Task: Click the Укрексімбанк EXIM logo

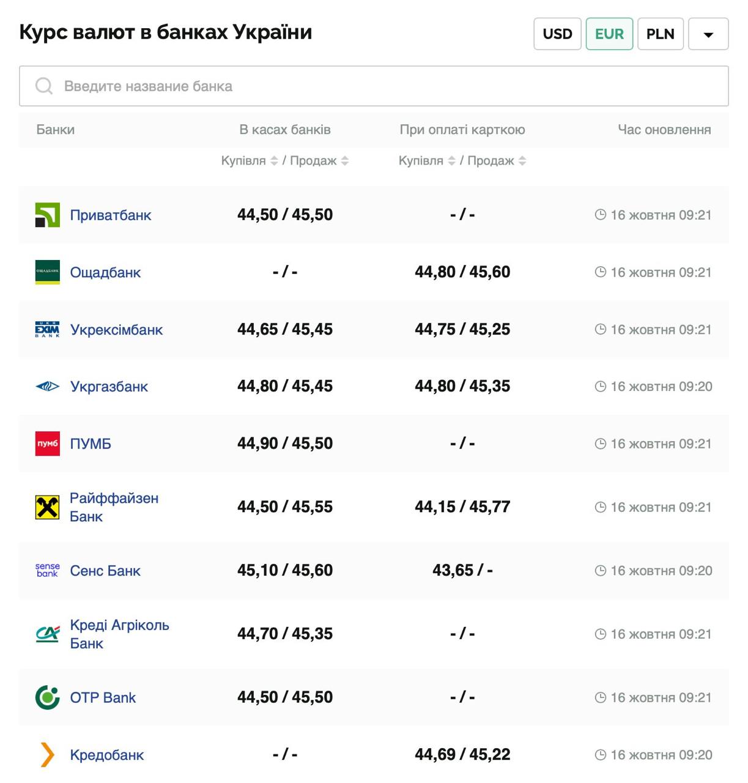Action: coord(47,329)
